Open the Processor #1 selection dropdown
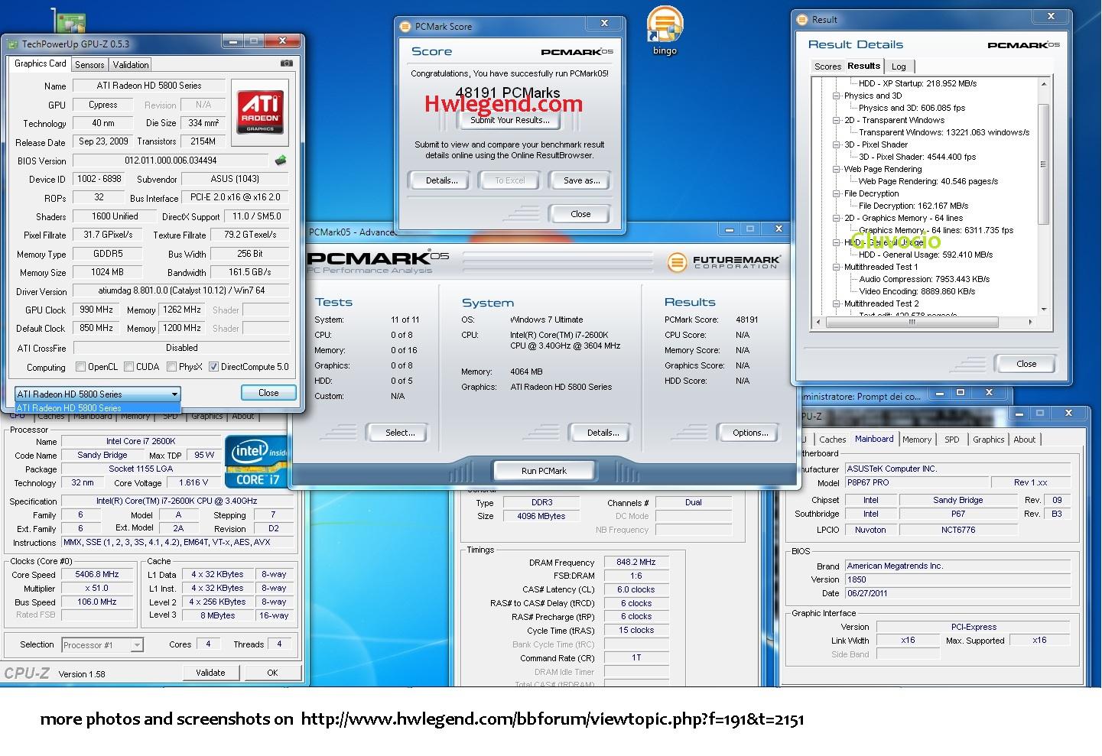 coord(102,645)
